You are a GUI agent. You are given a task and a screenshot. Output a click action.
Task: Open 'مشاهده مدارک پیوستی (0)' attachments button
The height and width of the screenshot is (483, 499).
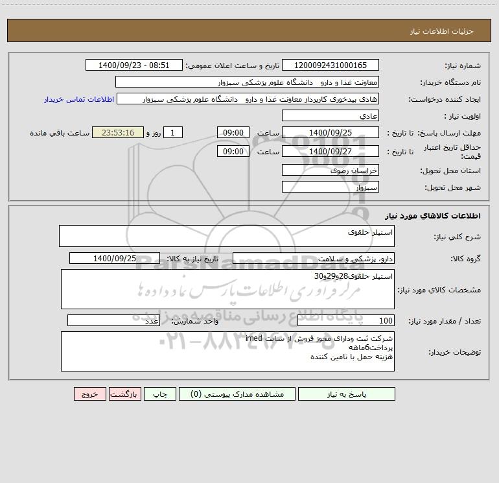[x=237, y=394]
